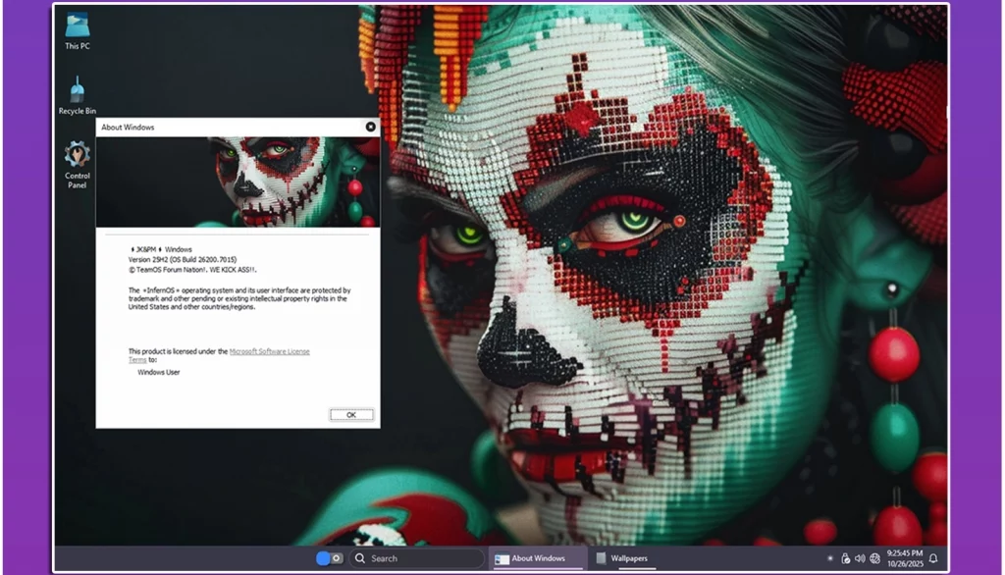Open the volume icon in system tray
1005x575 pixels.
click(x=860, y=557)
